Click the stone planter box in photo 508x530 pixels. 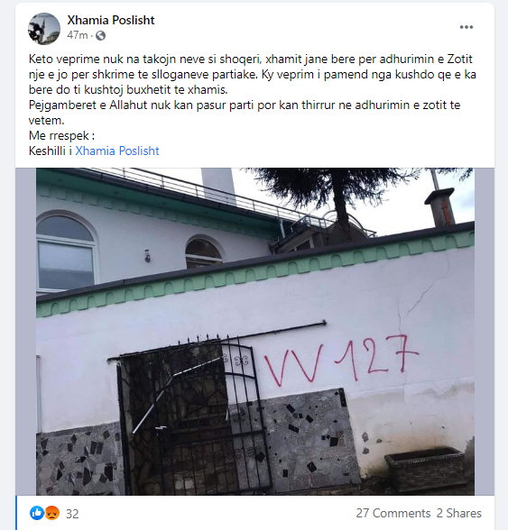click(425, 468)
